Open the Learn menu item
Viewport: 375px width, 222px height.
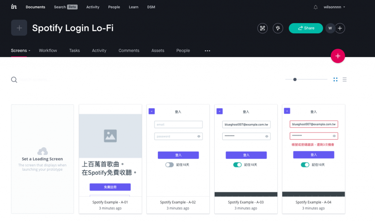[x=133, y=7]
